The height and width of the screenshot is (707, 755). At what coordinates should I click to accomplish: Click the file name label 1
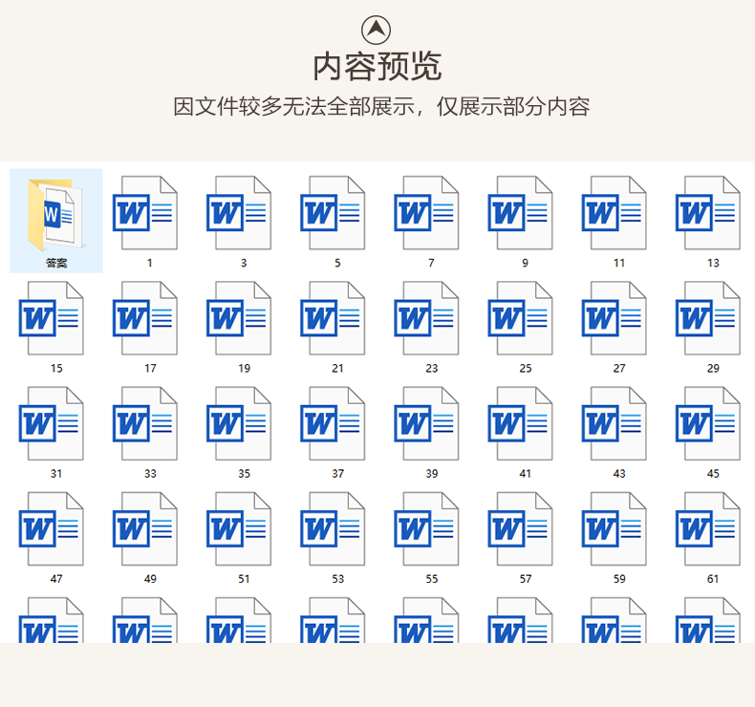[150, 263]
